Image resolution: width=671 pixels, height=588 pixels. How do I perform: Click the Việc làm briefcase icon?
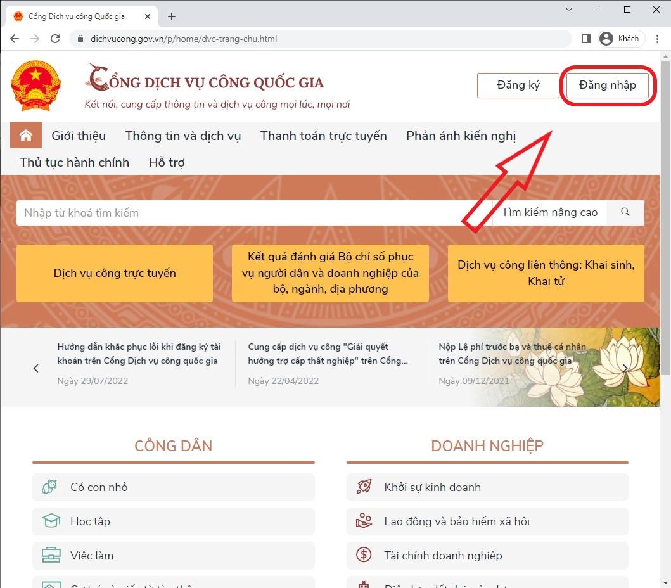pos(51,555)
